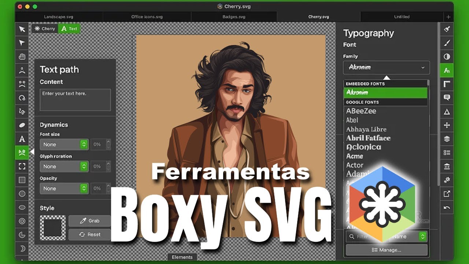Viewport: 469px width, 264px height.
Task: Open the Defs list panel
Action: point(447,153)
